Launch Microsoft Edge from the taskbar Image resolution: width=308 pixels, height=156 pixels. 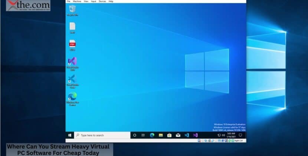(152, 135)
